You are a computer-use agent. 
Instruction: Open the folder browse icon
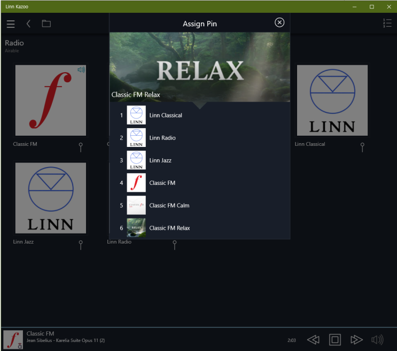46,24
